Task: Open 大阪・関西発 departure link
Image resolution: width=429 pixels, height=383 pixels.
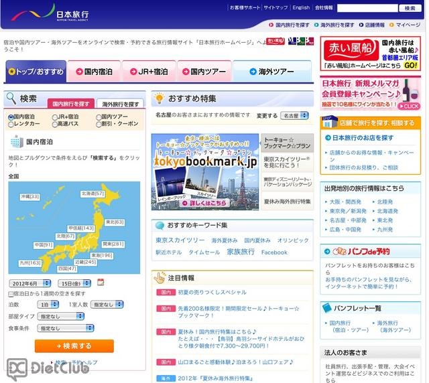Action: click(x=345, y=202)
